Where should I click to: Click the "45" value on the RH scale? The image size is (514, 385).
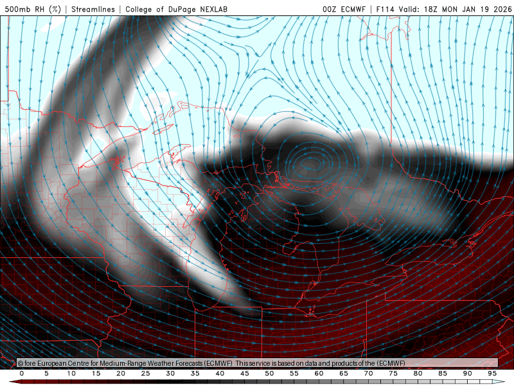(245, 373)
